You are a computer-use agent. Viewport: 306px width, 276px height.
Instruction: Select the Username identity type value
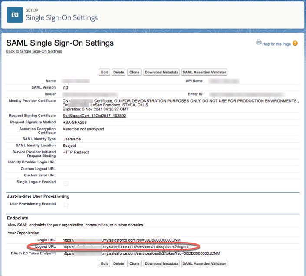(72, 139)
